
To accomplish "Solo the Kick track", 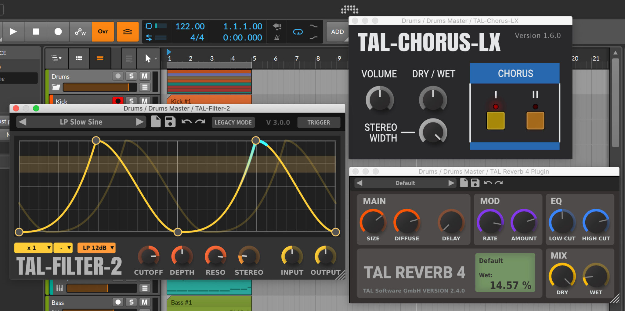I will pos(131,101).
